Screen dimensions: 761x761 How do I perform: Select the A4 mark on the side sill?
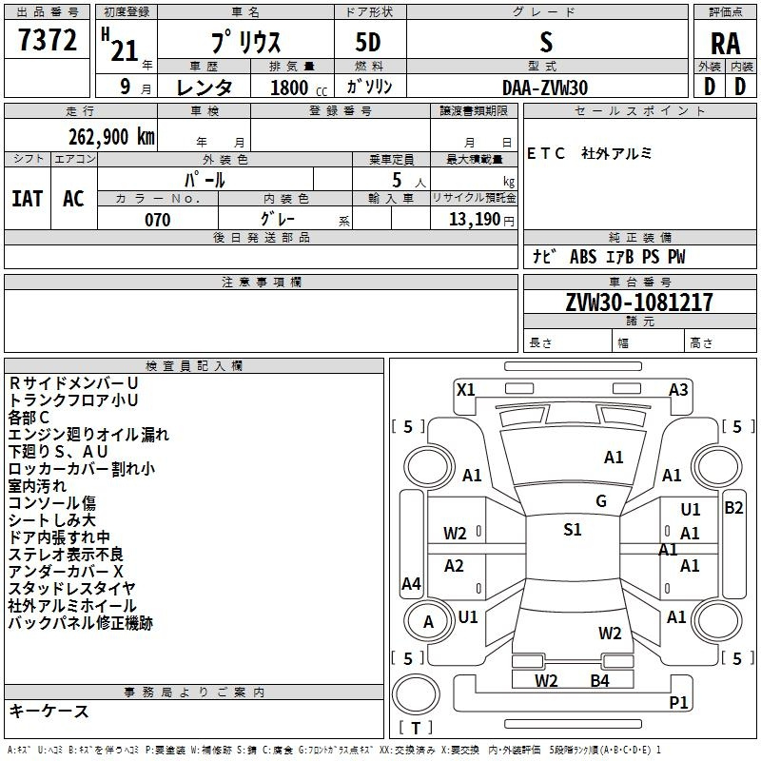(x=411, y=584)
